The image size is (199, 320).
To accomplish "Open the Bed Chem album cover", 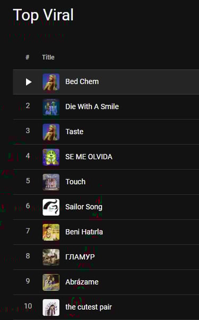I will [51, 82].
